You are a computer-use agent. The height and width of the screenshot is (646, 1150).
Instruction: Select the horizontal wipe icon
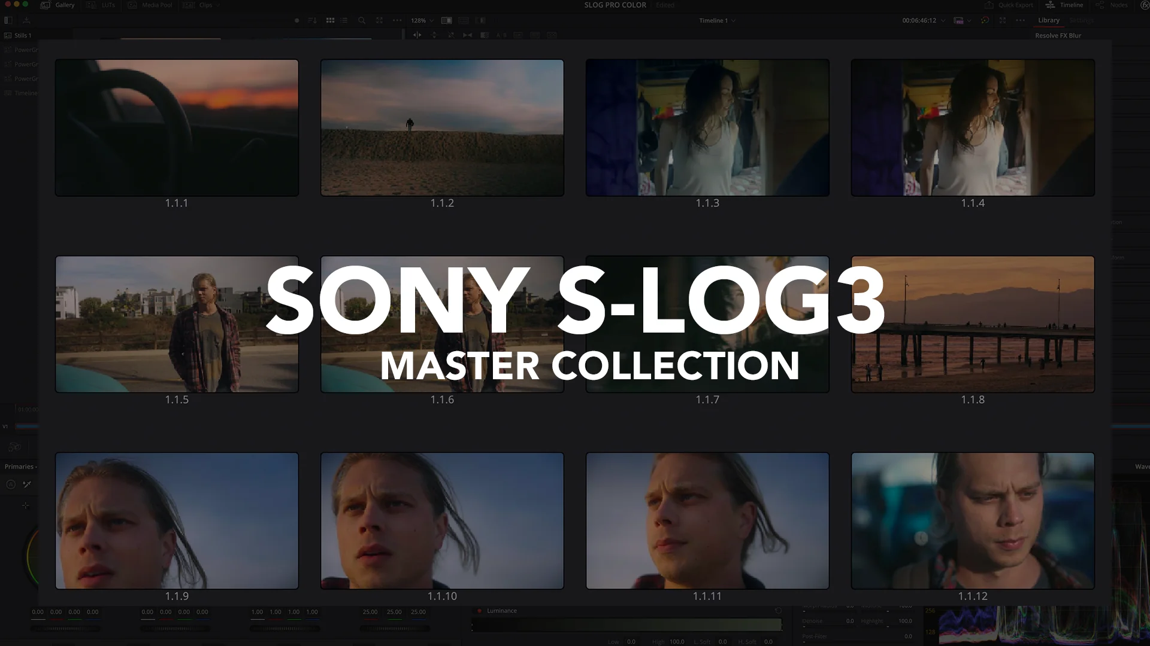[417, 35]
